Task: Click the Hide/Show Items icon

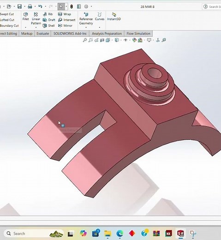Action: pos(125,40)
